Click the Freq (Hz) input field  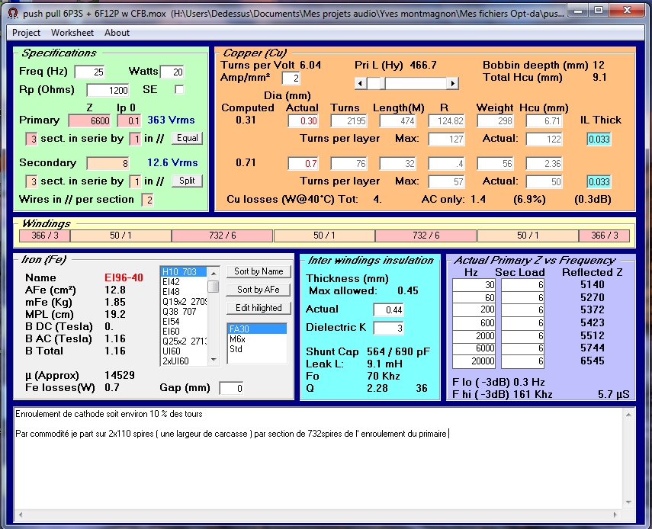pos(89,72)
